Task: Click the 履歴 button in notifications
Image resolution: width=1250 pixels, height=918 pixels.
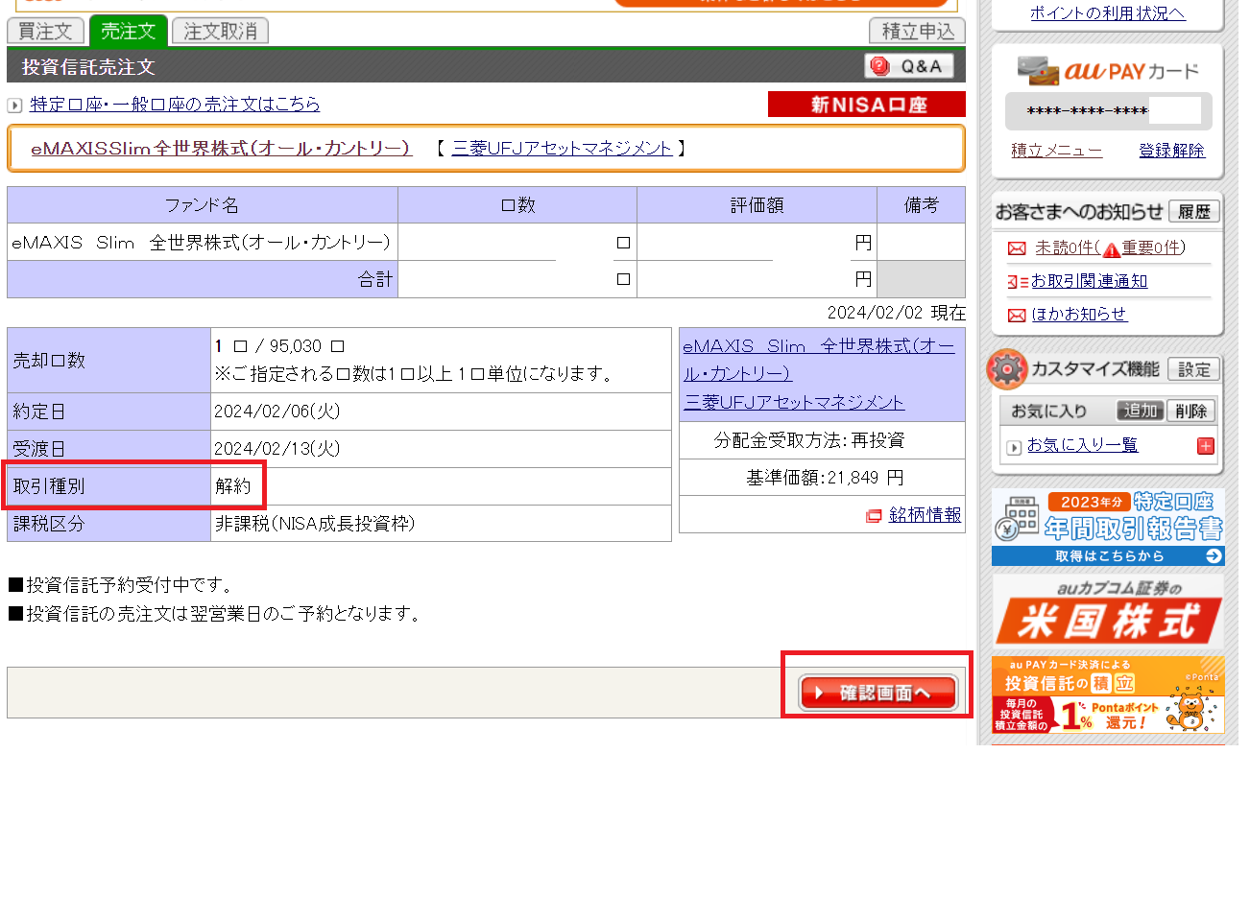Action: (1193, 212)
